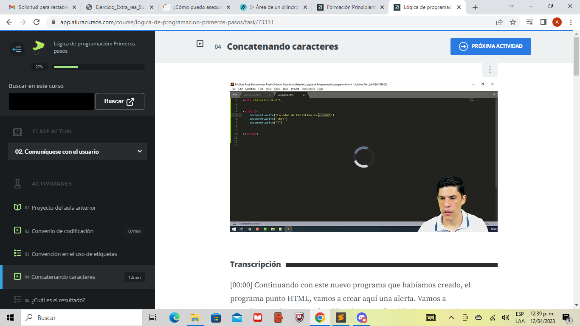Open Windows Start menu
The width and height of the screenshot is (580, 326).
[10, 318]
